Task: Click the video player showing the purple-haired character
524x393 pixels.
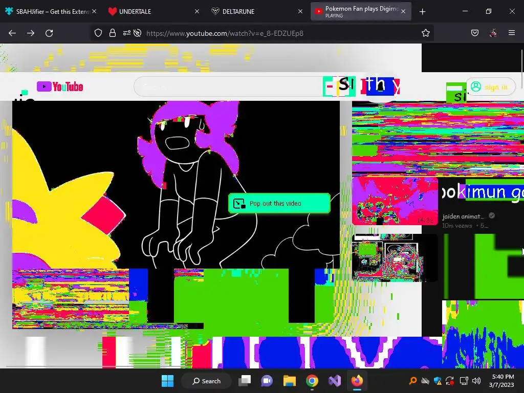Action: click(x=176, y=185)
